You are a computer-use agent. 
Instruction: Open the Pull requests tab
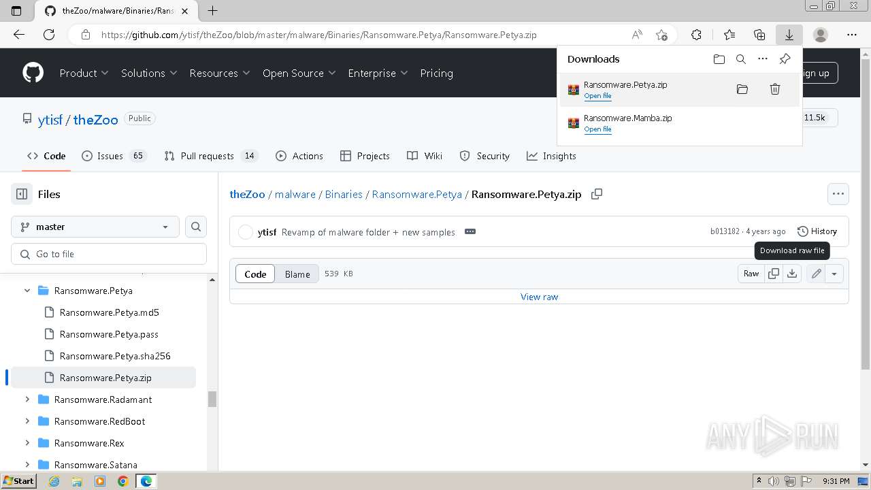(x=211, y=156)
